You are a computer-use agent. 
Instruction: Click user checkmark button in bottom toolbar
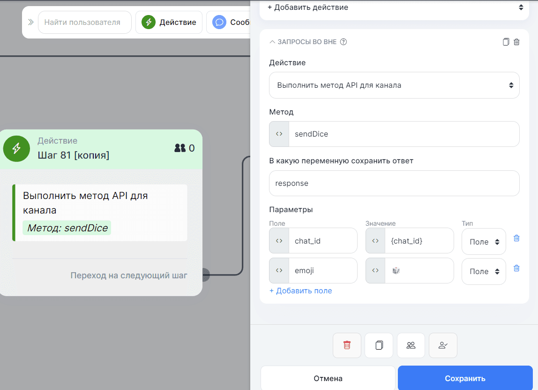[x=443, y=345]
